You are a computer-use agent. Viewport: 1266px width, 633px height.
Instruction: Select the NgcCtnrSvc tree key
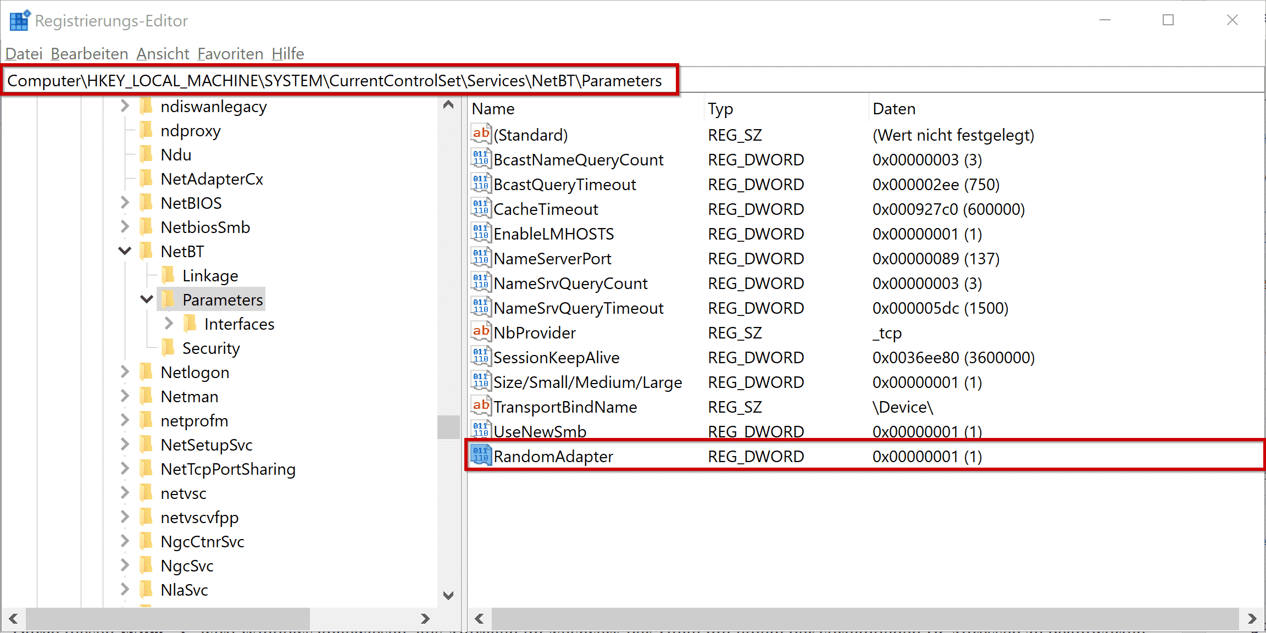(202, 542)
